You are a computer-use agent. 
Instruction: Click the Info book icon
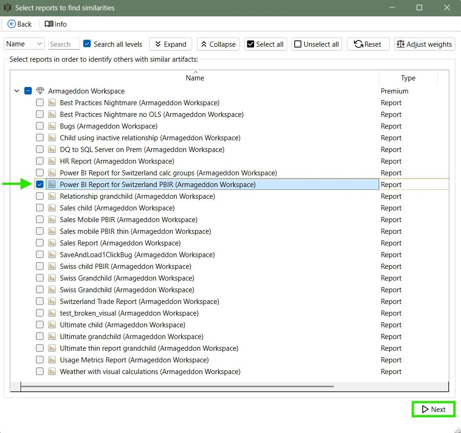[49, 24]
